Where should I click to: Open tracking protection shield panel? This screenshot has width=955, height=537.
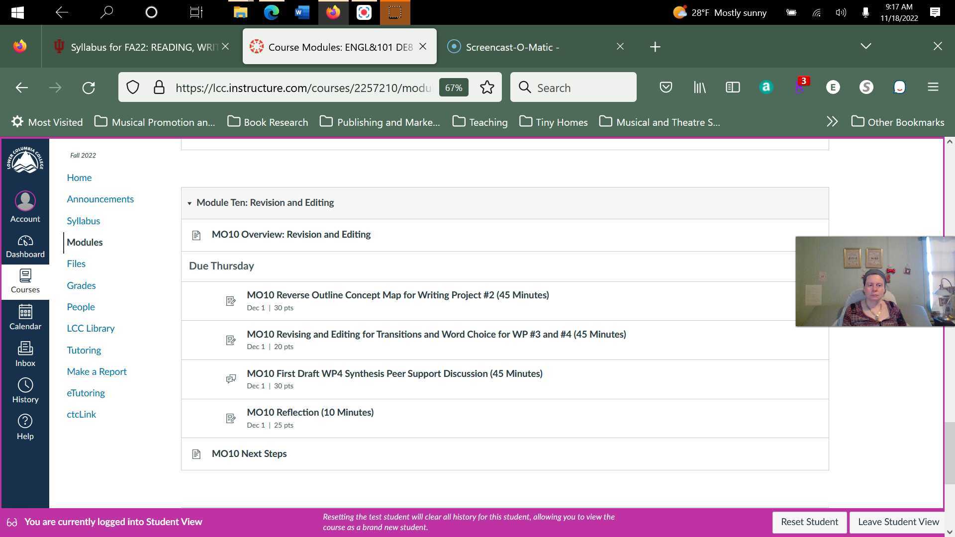132,87
